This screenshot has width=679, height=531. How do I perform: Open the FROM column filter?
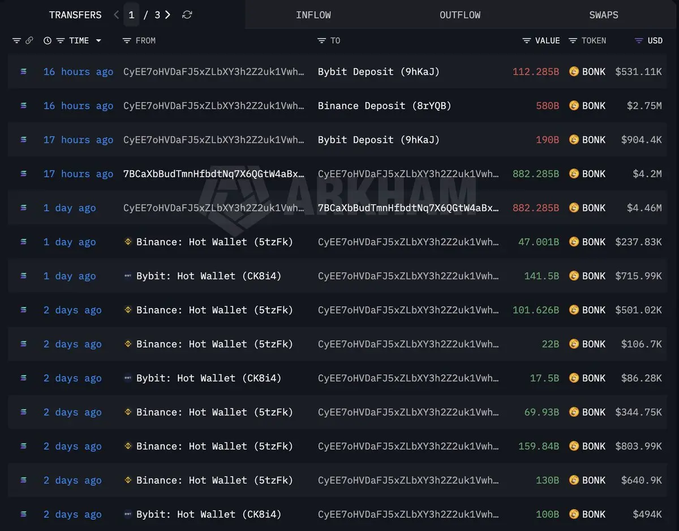tap(127, 41)
